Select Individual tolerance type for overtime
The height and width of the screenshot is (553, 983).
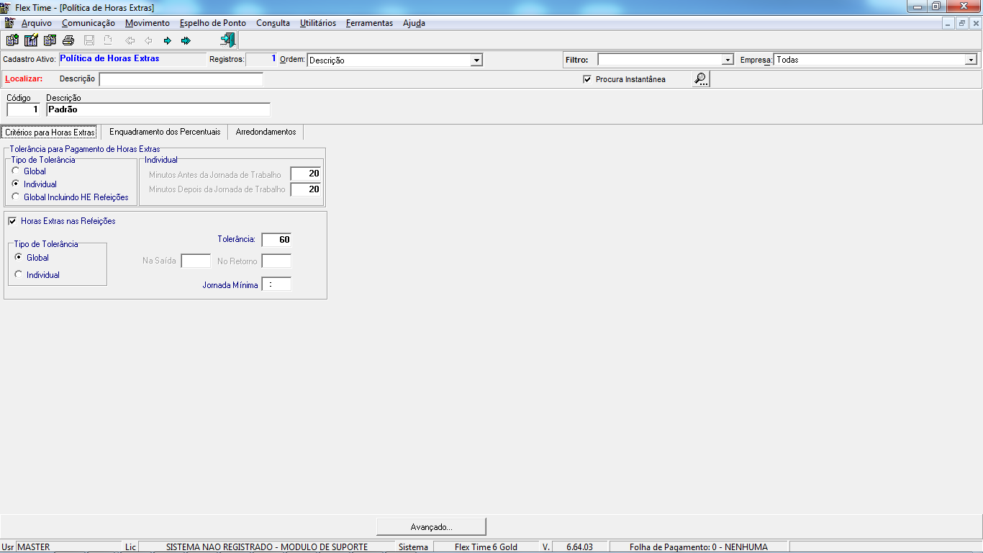click(x=16, y=184)
